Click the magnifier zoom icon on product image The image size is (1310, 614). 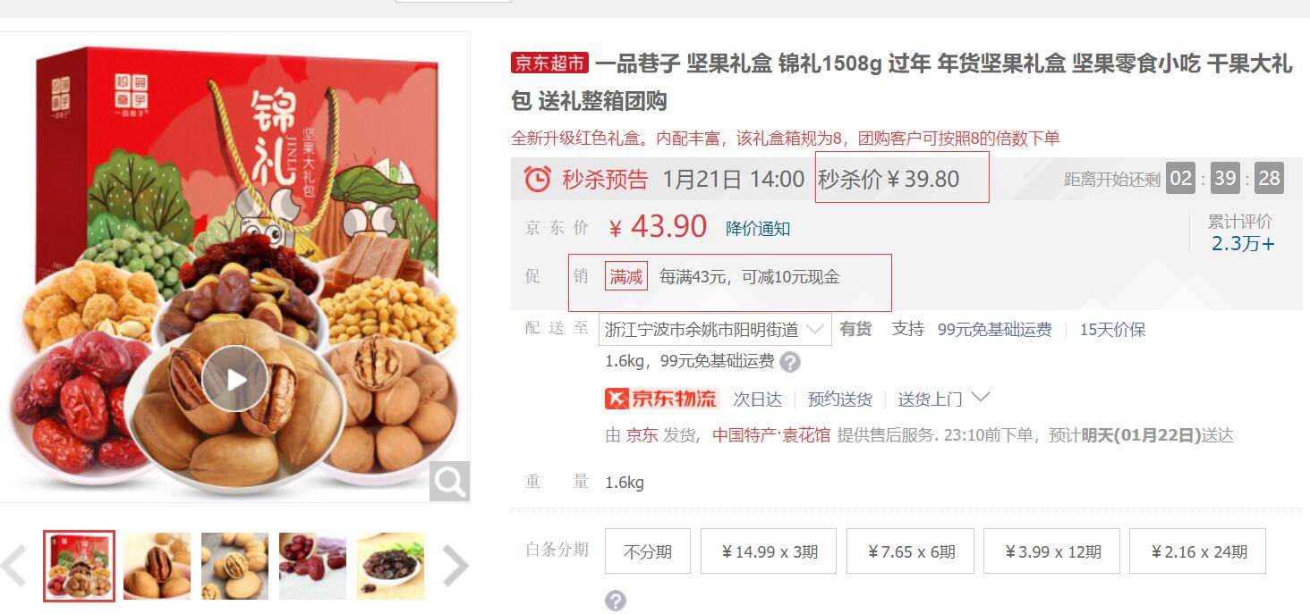pos(449,482)
